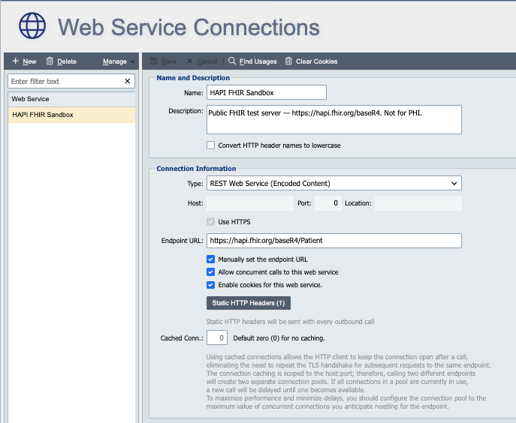Image resolution: width=516 pixels, height=423 pixels.
Task: Click the Cached Conn. number field
Action: click(x=217, y=337)
